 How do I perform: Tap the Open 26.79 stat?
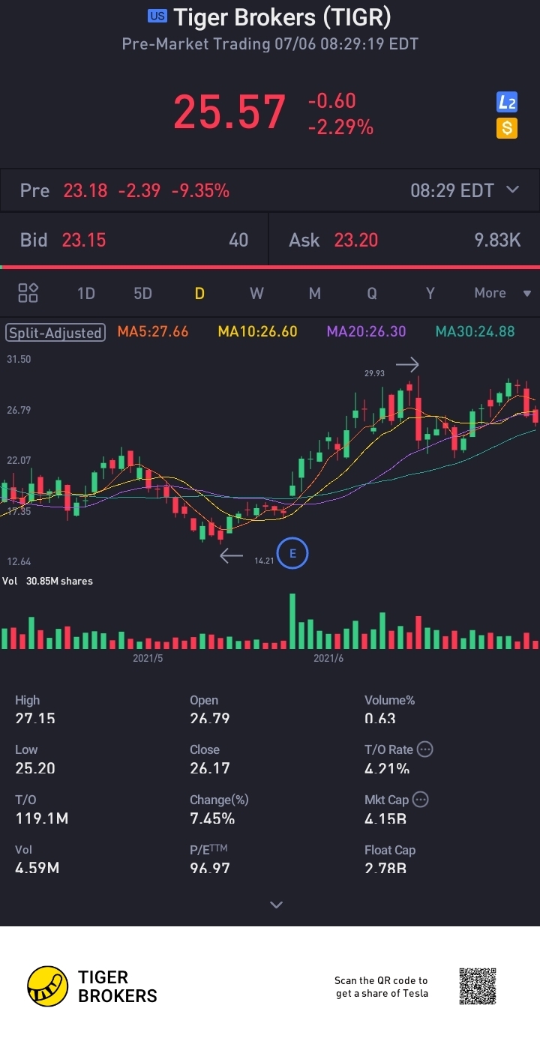(x=210, y=709)
